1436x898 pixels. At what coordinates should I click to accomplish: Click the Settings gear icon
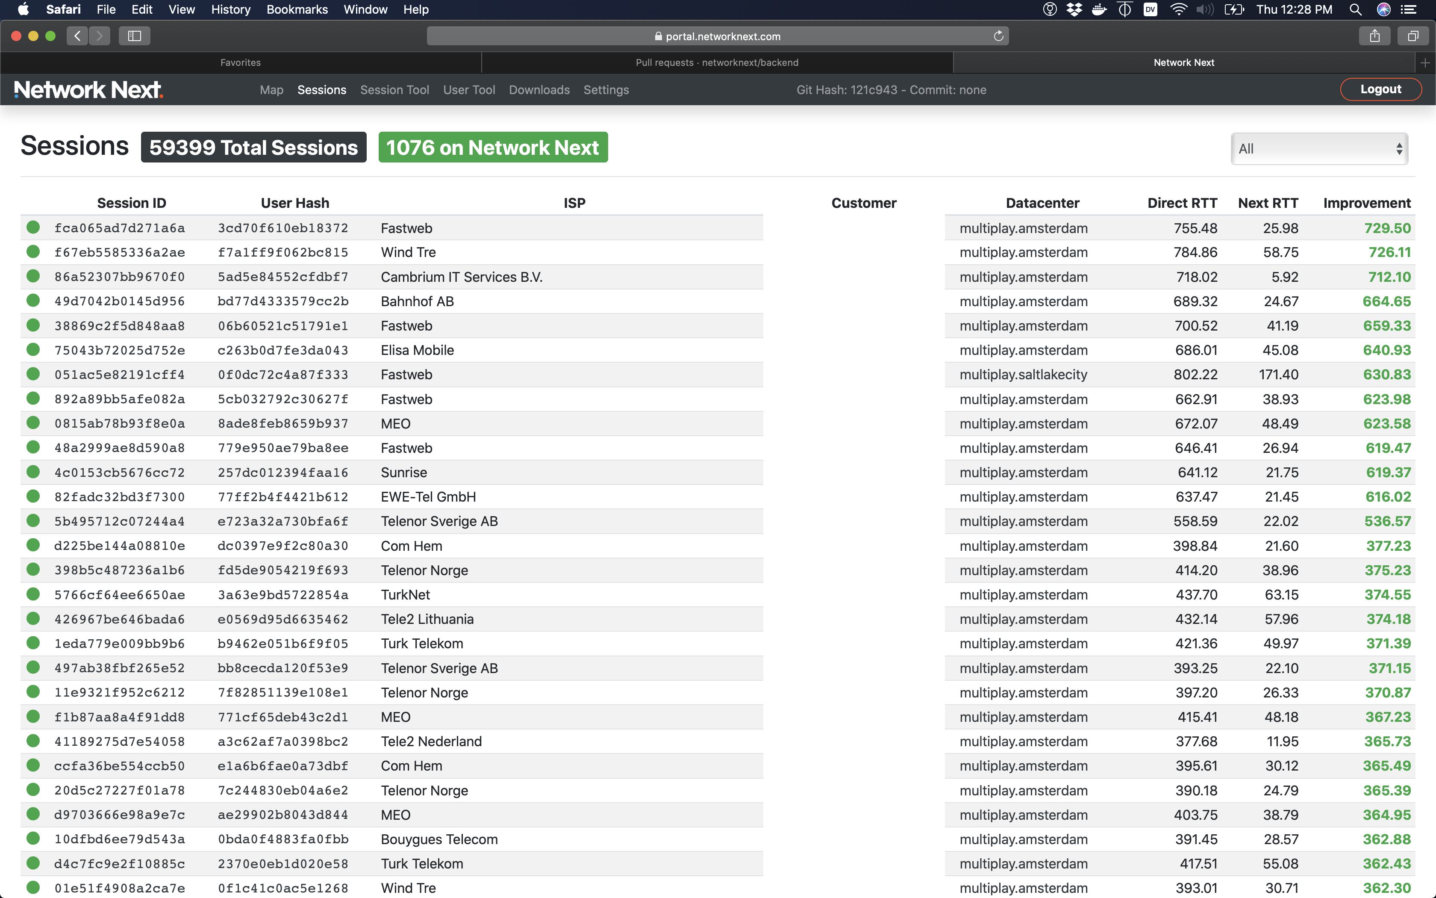pyautogui.click(x=606, y=90)
